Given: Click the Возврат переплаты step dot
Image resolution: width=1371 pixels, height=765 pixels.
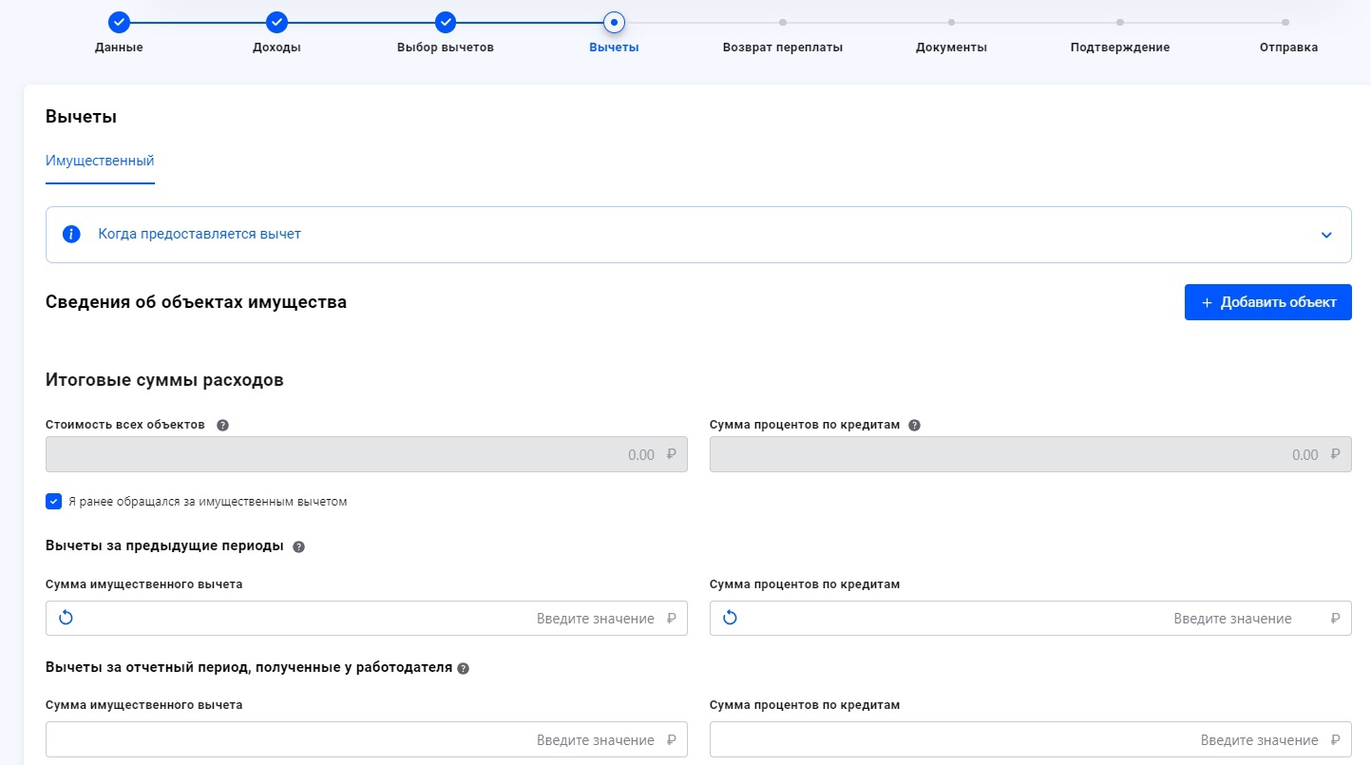Looking at the screenshot, I should (x=783, y=21).
